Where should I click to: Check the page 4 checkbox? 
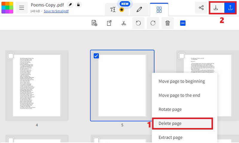coord(11,56)
